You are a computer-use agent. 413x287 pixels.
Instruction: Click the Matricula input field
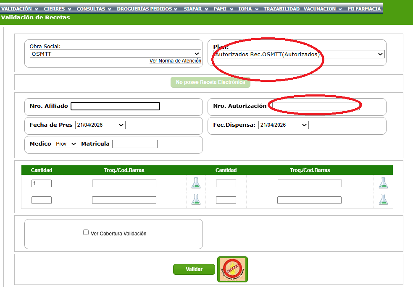[135, 144]
